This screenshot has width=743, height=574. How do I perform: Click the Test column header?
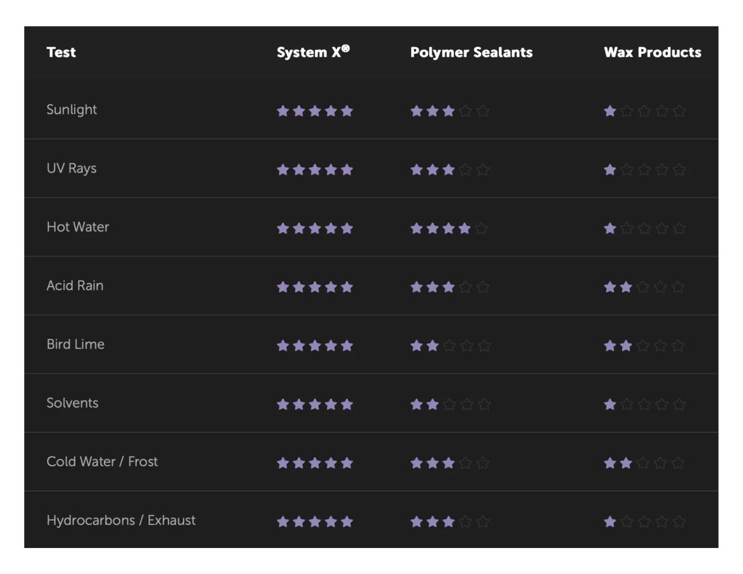pyautogui.click(x=61, y=53)
